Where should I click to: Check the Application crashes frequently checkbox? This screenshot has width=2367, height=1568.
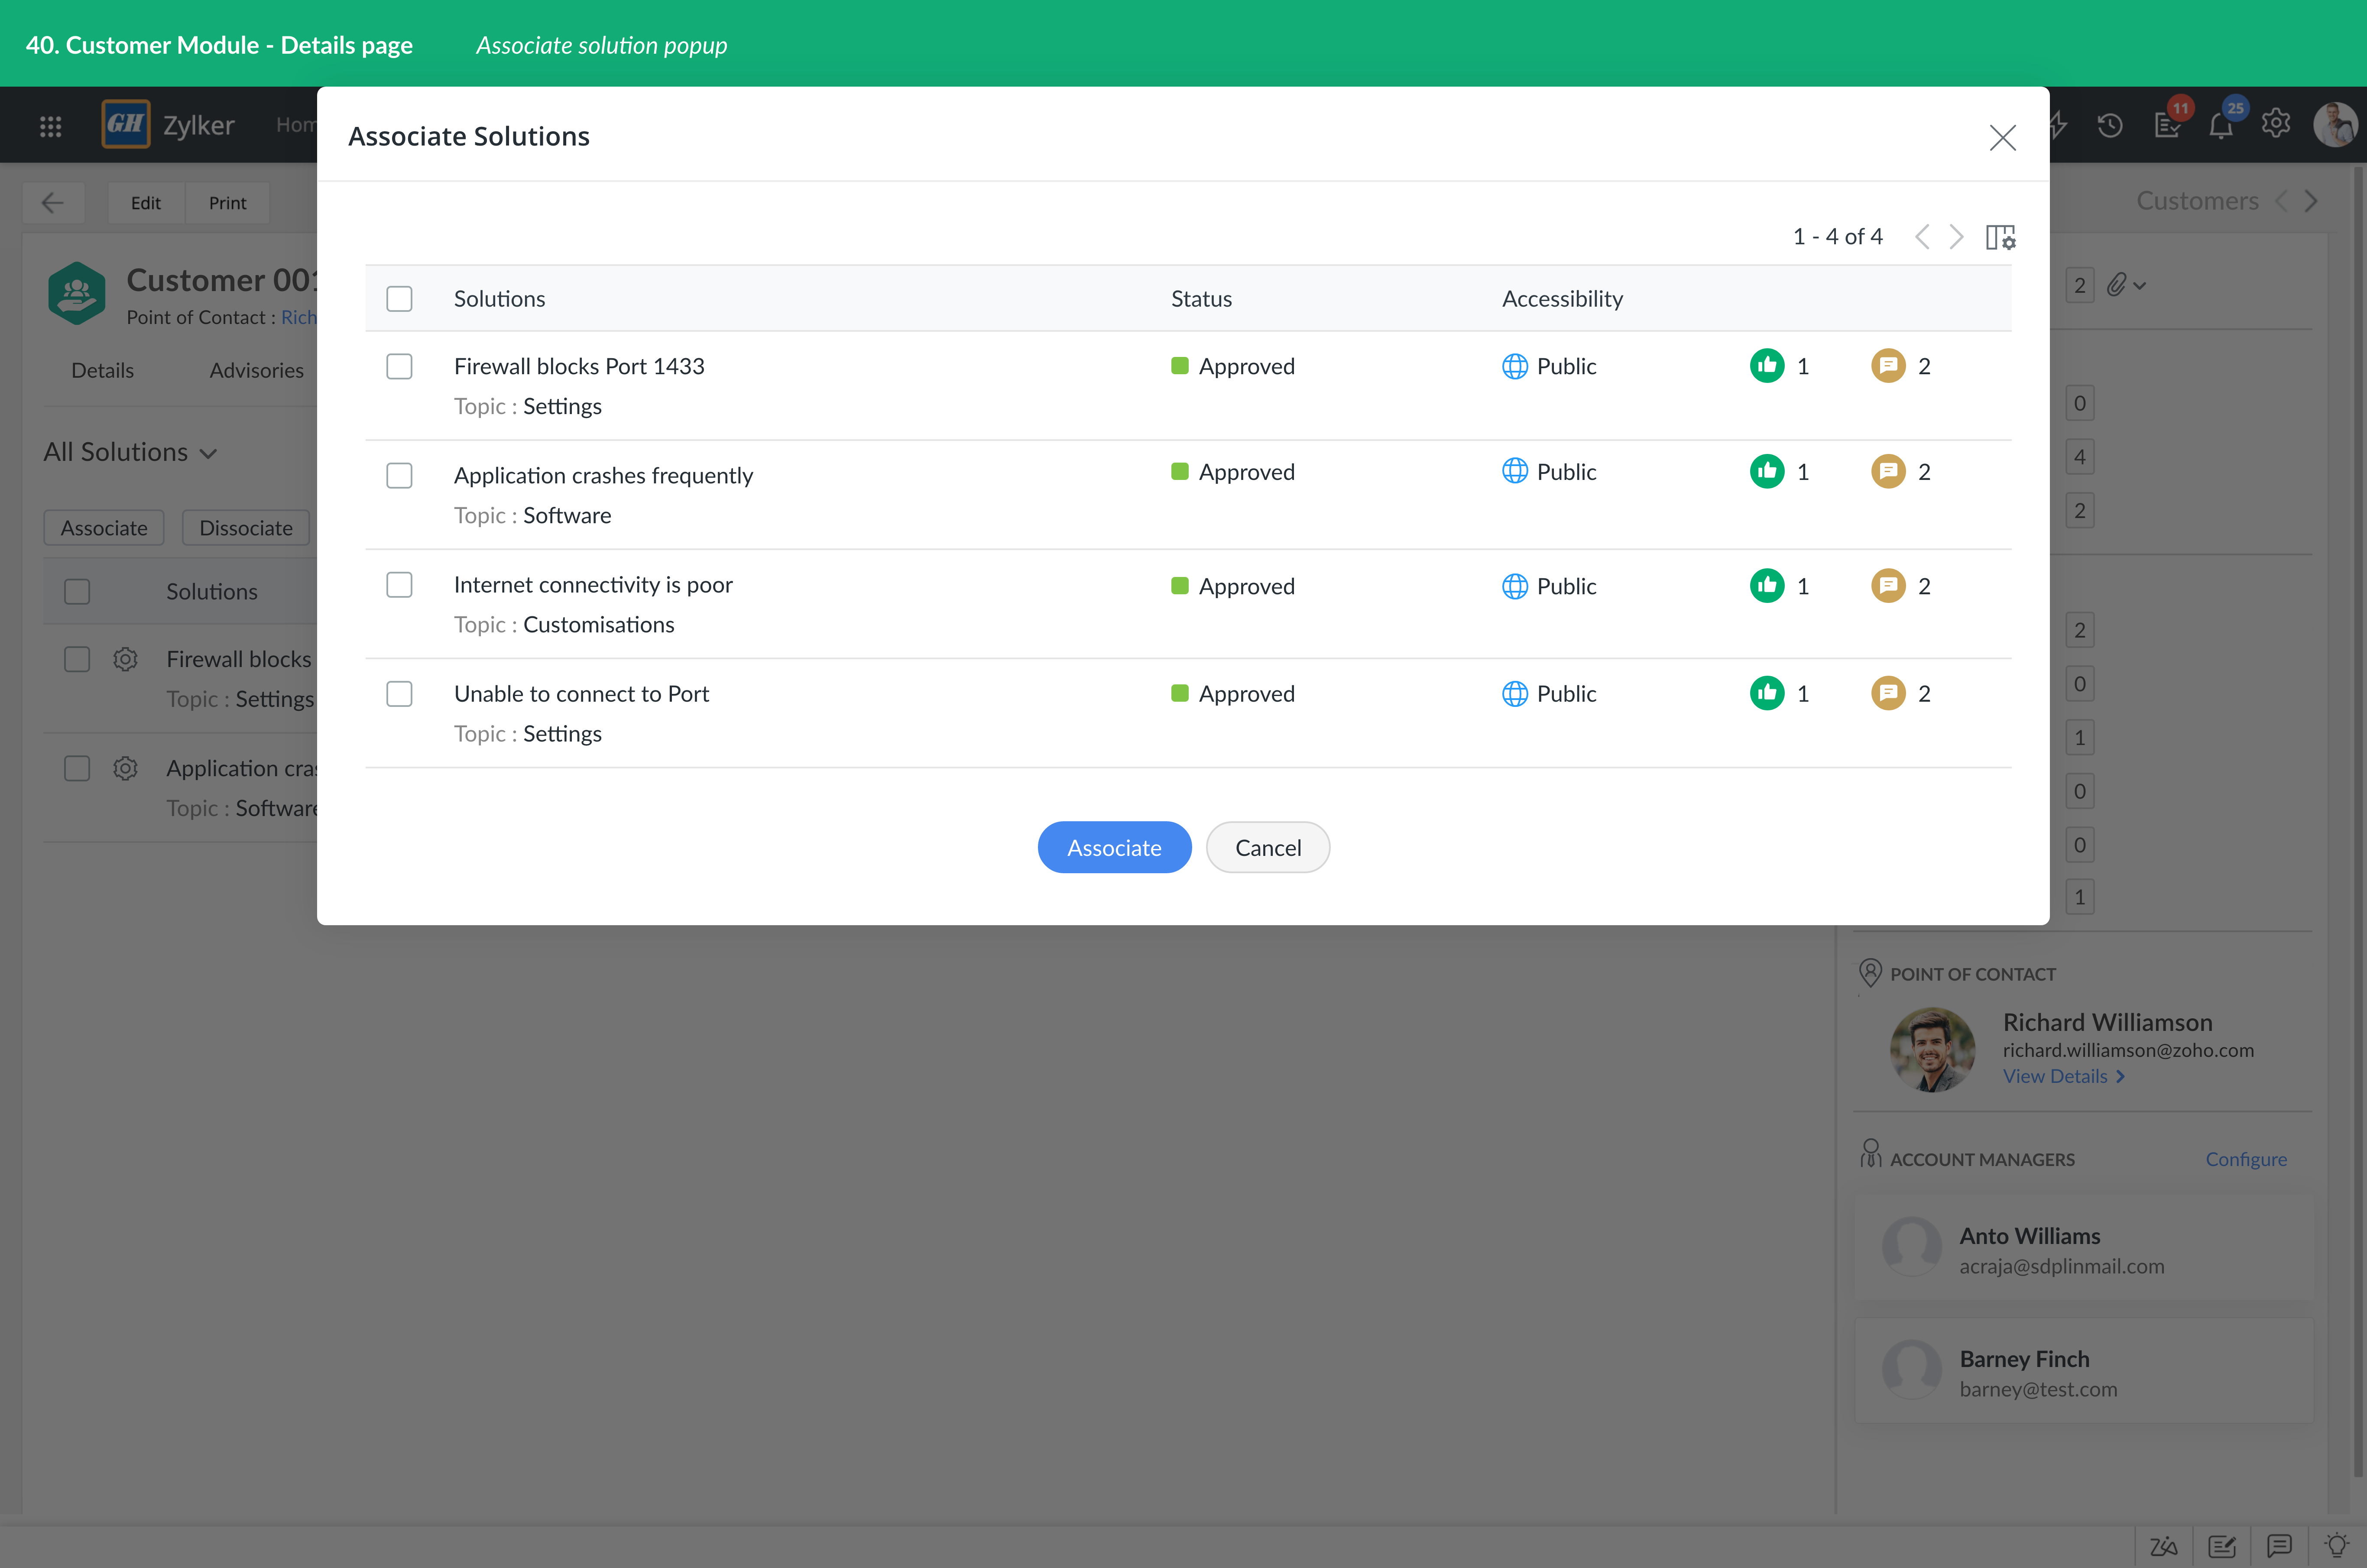pos(399,475)
